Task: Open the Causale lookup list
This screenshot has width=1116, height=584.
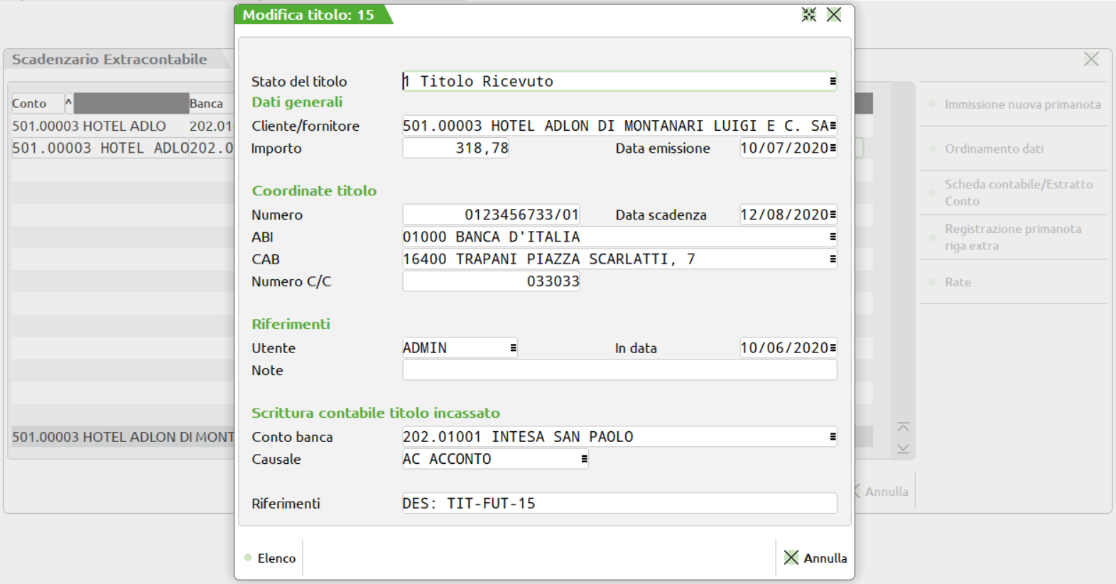Action: 584,459
